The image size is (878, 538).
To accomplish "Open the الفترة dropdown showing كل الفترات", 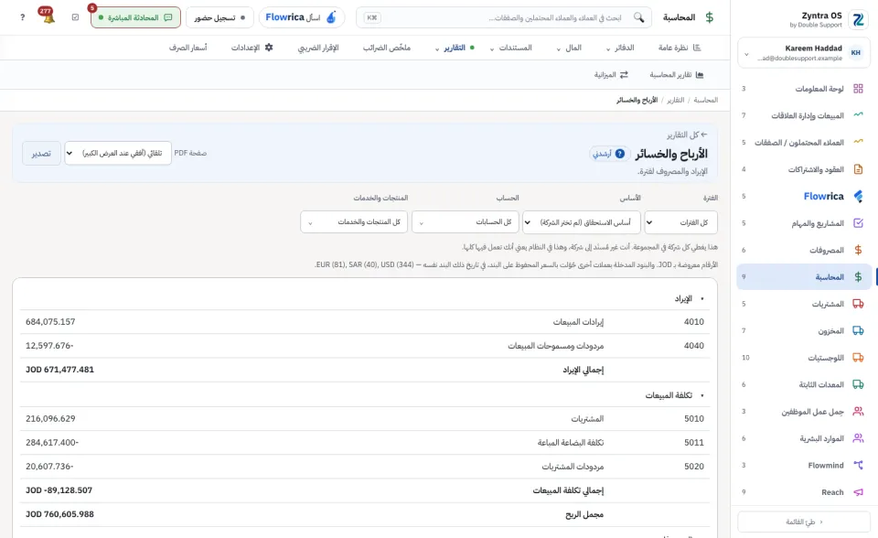I will click(x=680, y=222).
